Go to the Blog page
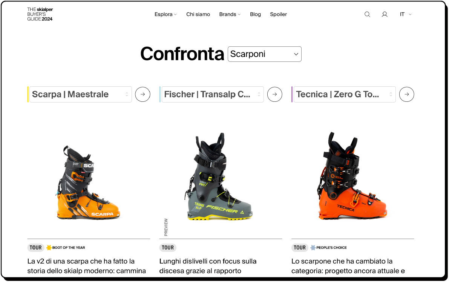Screen dimensions: 449x282 (x=255, y=14)
